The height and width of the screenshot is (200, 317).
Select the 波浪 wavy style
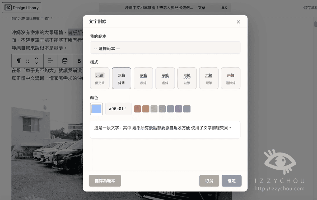click(187, 78)
